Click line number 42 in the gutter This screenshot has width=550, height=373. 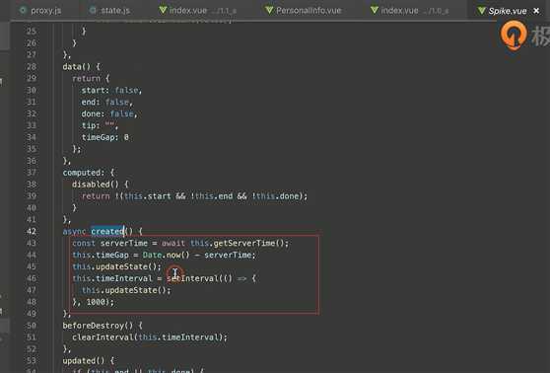pyautogui.click(x=32, y=231)
